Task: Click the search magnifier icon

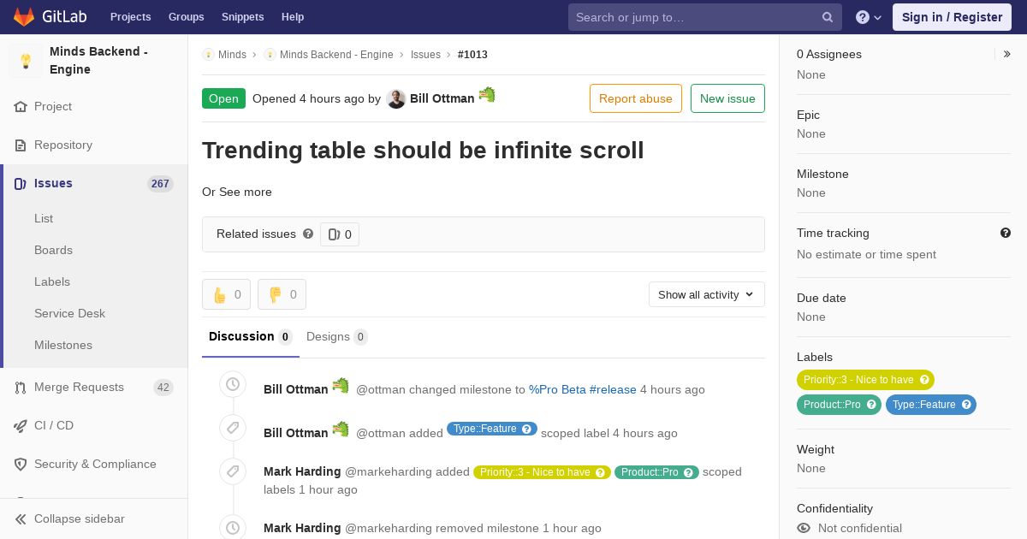Action: tap(828, 17)
